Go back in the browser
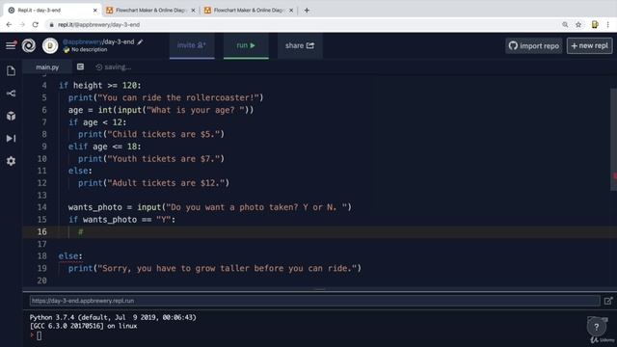 [9, 24]
